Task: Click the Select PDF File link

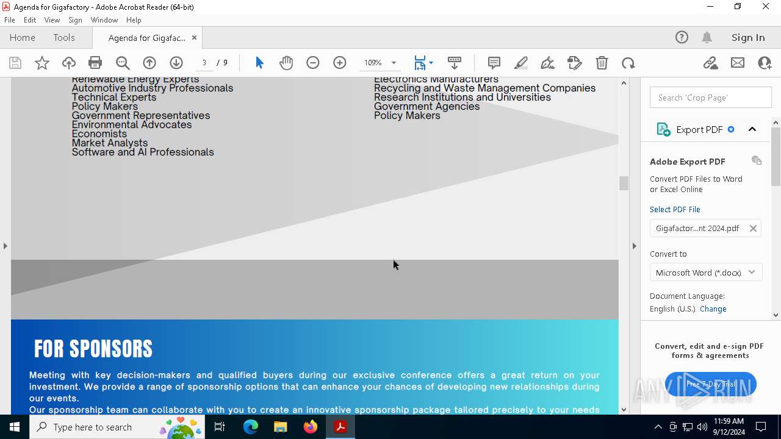Action: click(675, 209)
